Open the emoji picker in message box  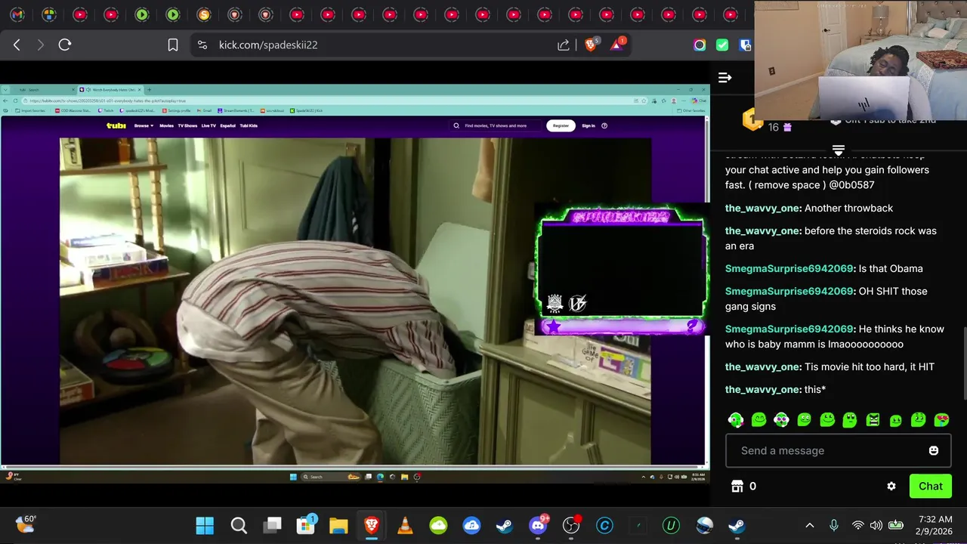[934, 450]
